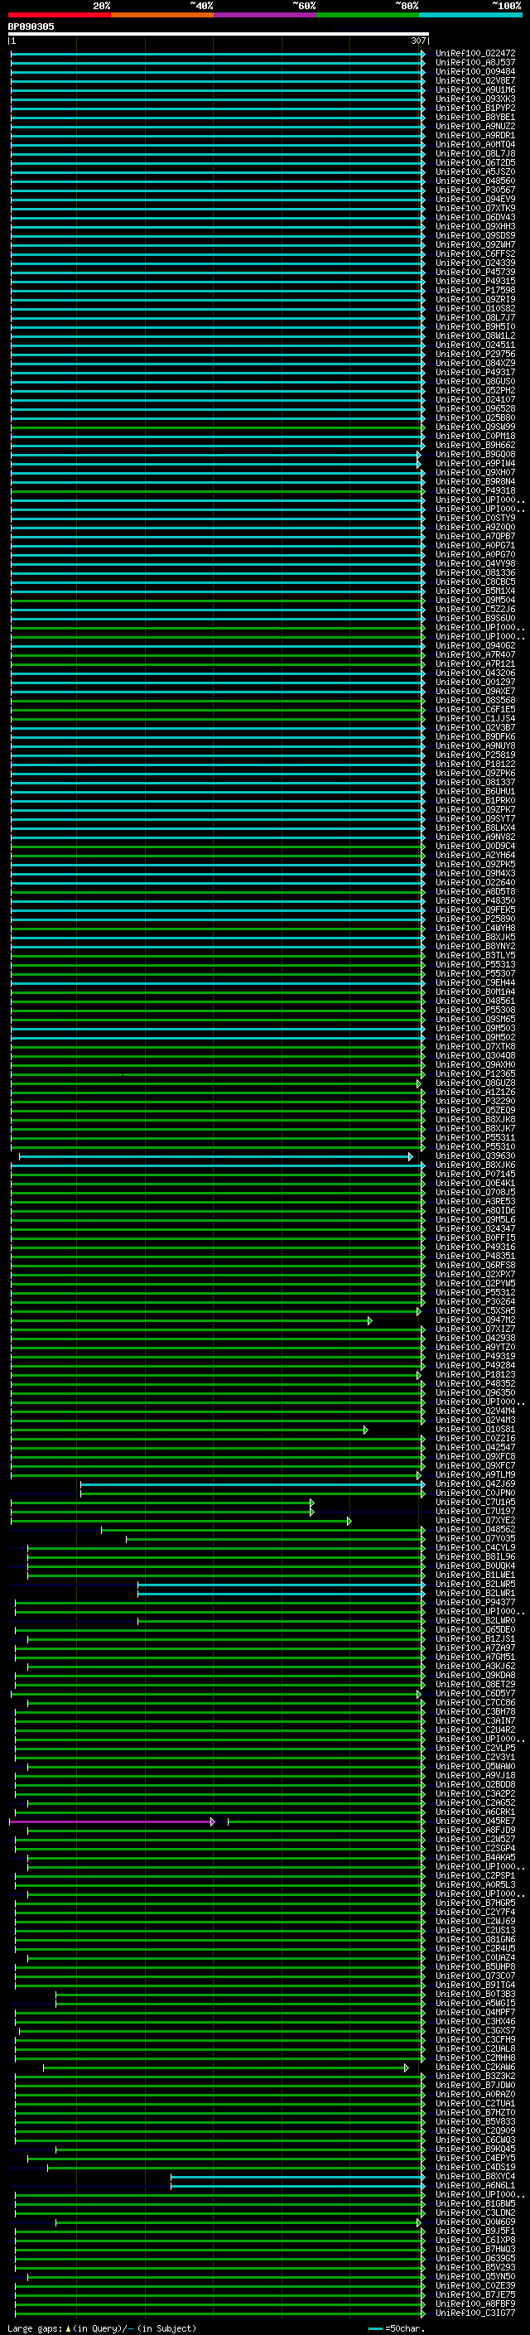This screenshot has width=530, height=2335.
Task: Select hit UniRef100_C6FFS2
Action: coord(475,253)
